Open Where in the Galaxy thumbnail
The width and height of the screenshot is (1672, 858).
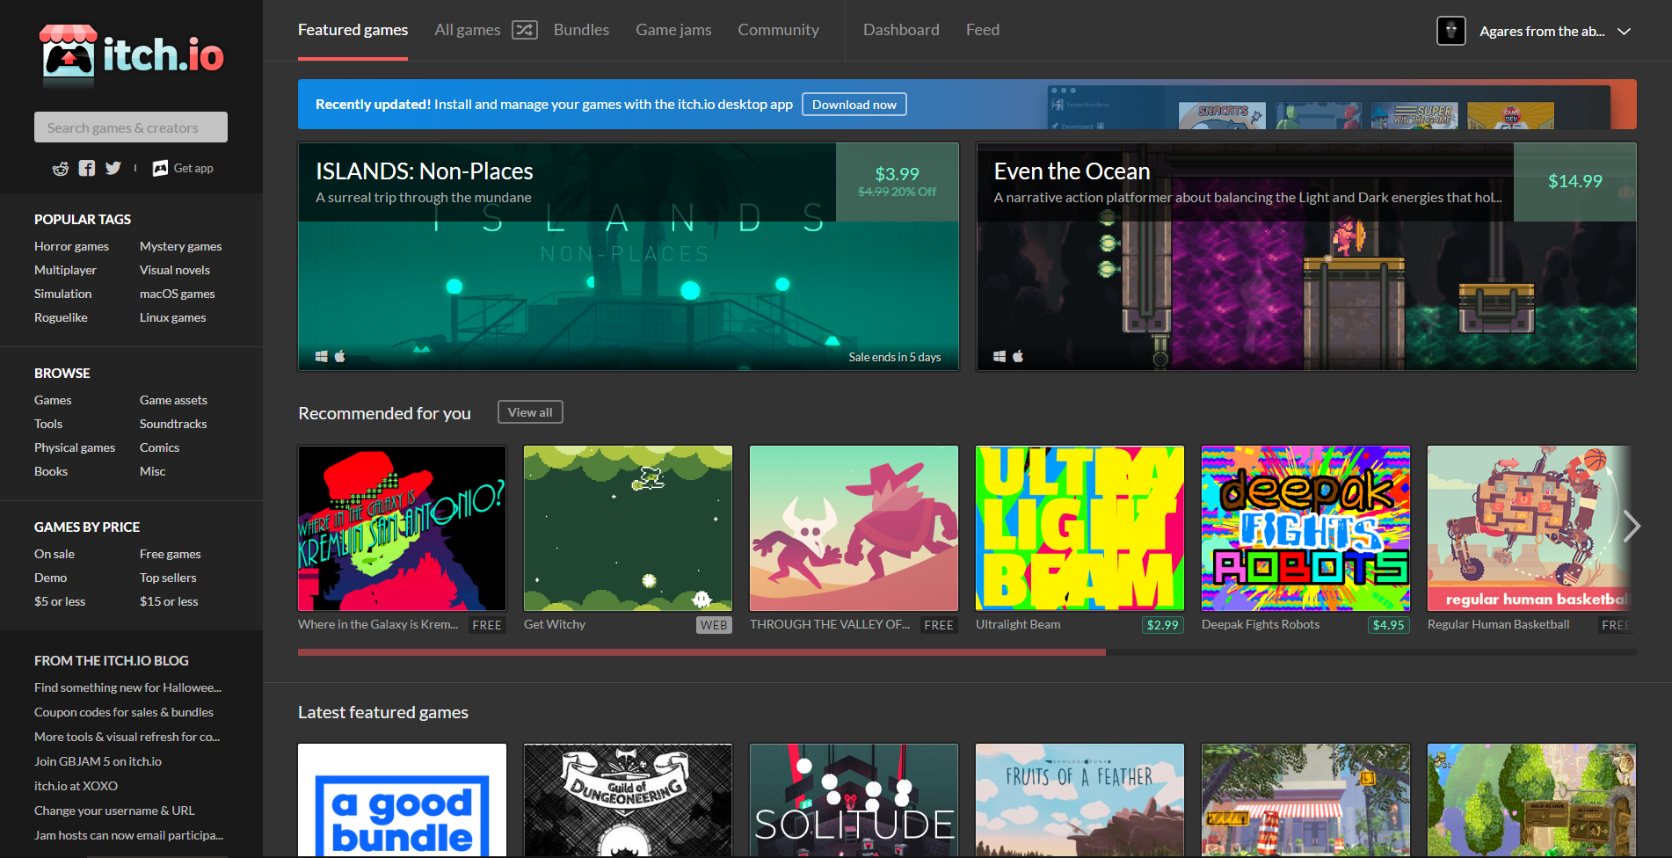click(403, 528)
